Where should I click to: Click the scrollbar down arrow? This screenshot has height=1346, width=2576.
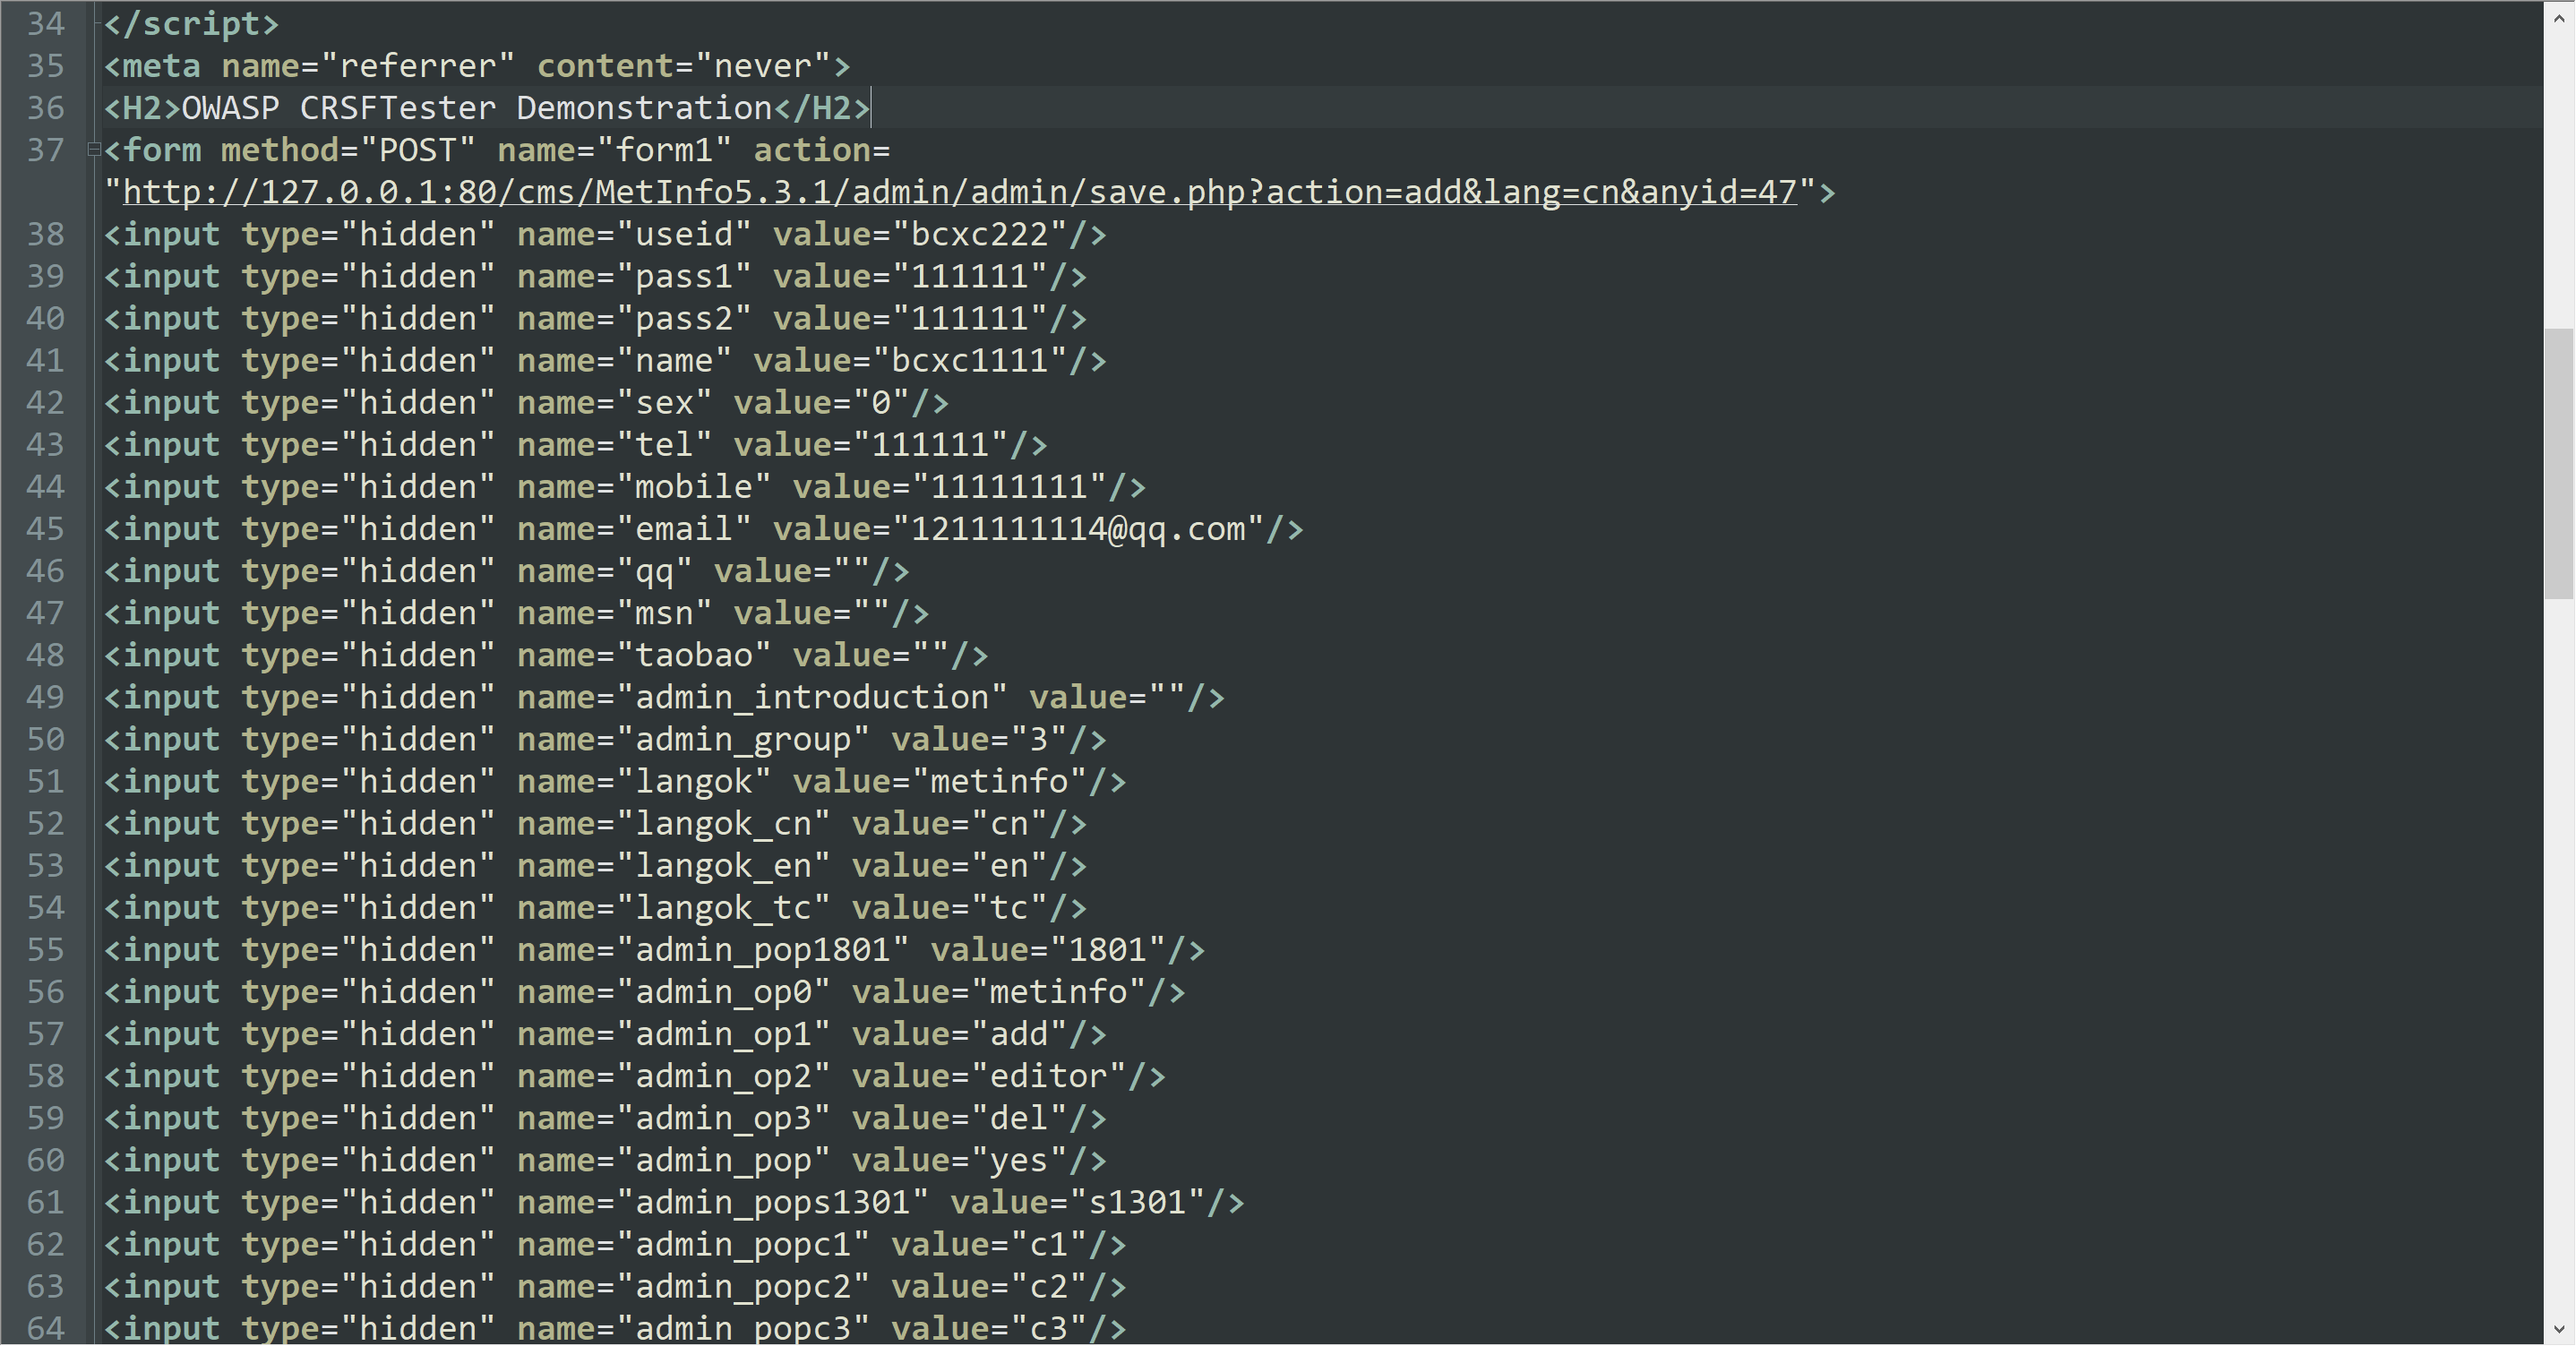pyautogui.click(x=2559, y=1329)
